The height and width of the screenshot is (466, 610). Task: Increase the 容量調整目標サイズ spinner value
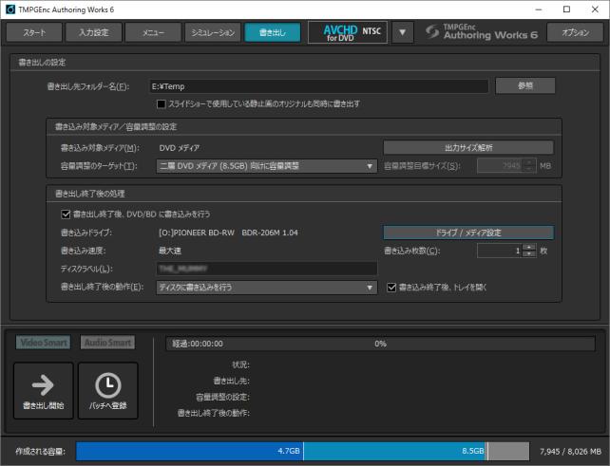pos(528,162)
